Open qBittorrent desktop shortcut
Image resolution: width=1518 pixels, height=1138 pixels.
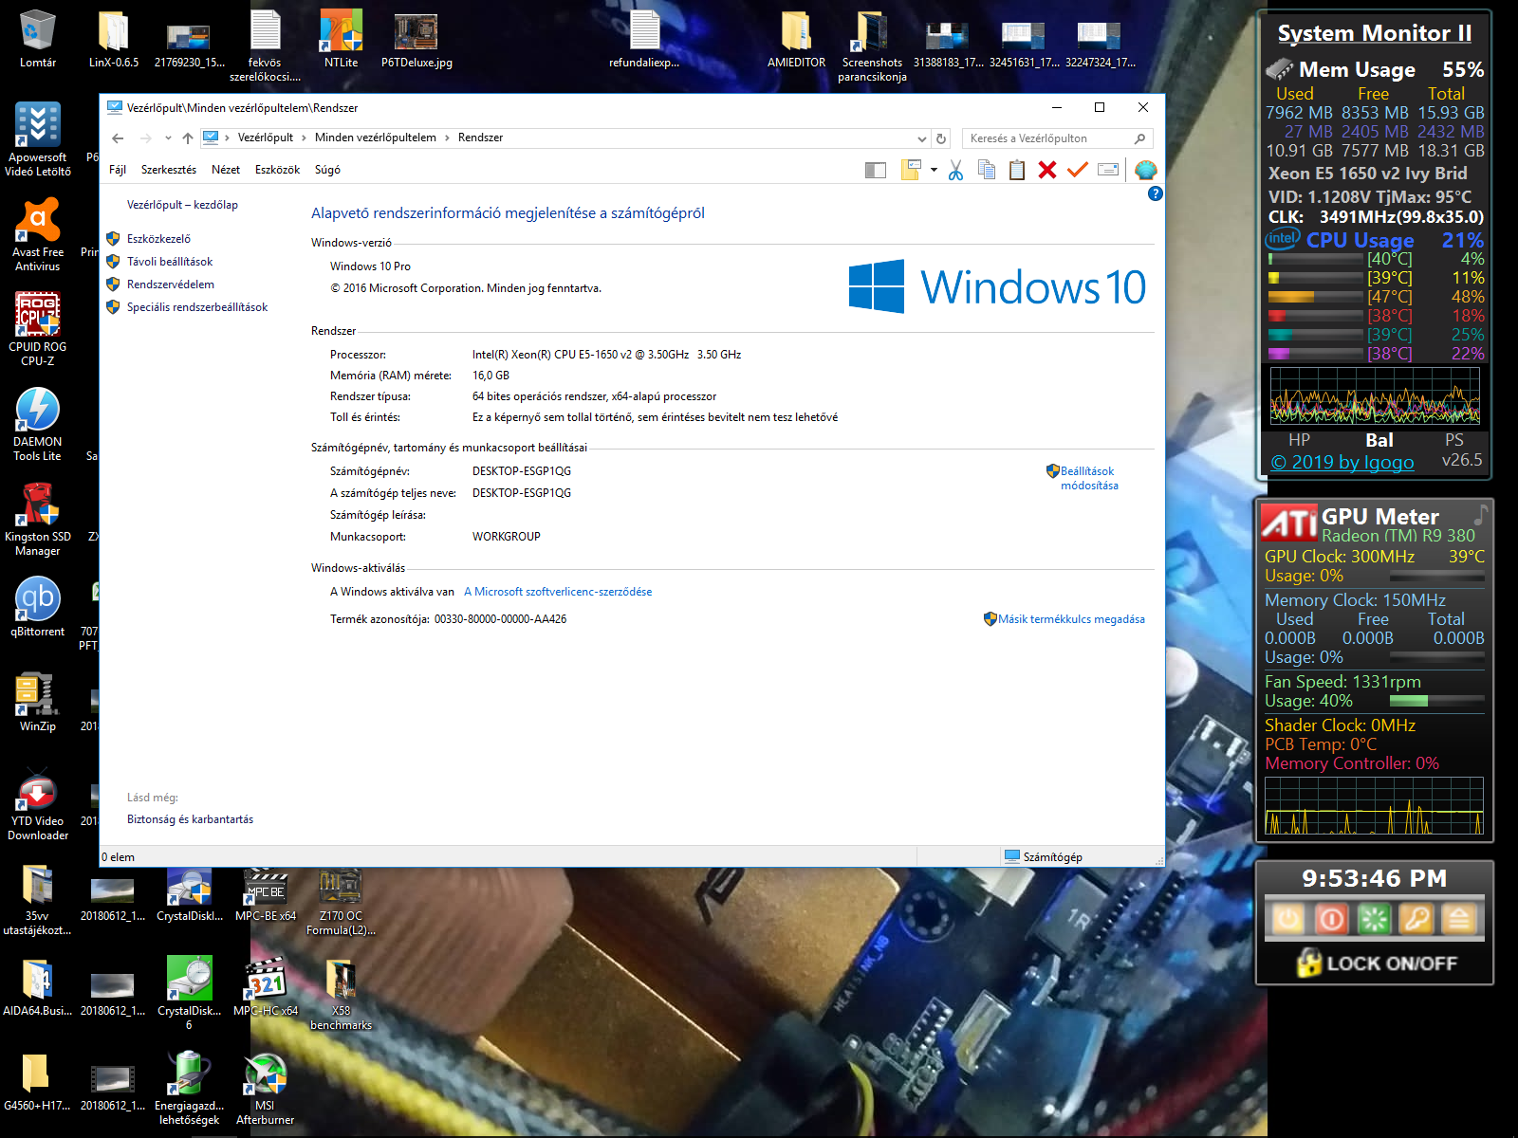tap(38, 607)
